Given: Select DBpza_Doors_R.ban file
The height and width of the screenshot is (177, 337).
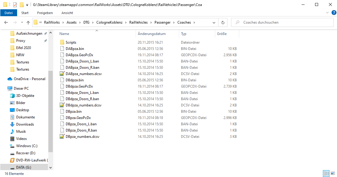Looking at the screenshot, I should point(81,130).
